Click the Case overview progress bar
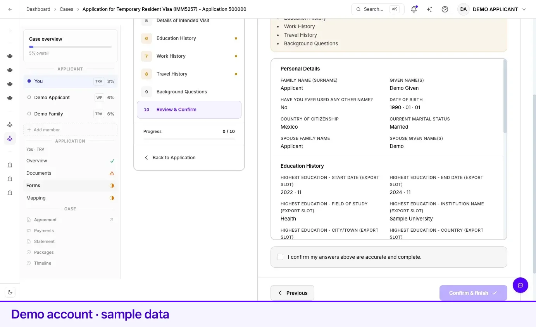Viewport: 536px width, 327px height. coord(70,47)
